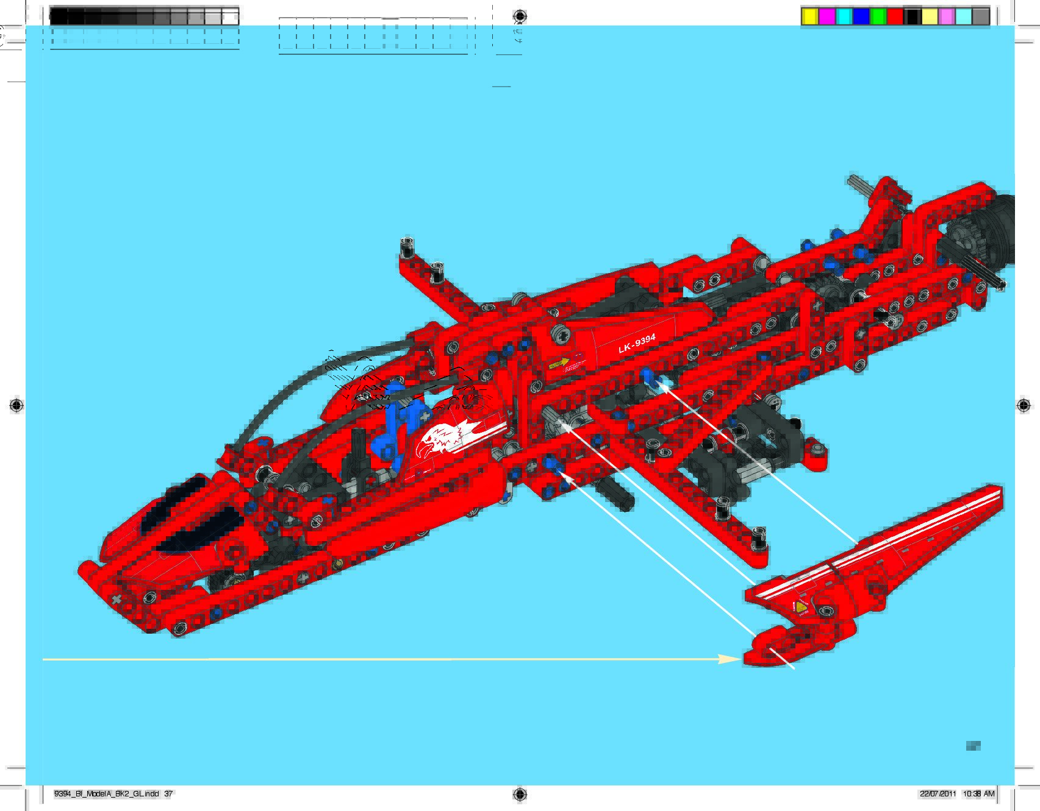Choose the gray swatch ending the color bar
This screenshot has height=811, width=1040.
[980, 16]
